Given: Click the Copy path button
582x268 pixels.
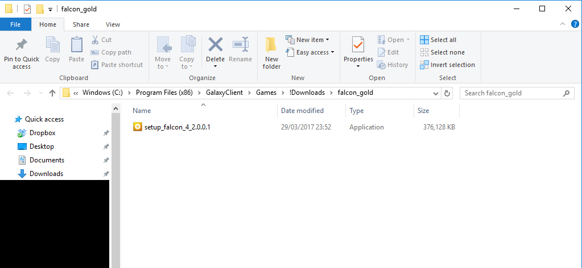Looking at the screenshot, I should 111,52.
